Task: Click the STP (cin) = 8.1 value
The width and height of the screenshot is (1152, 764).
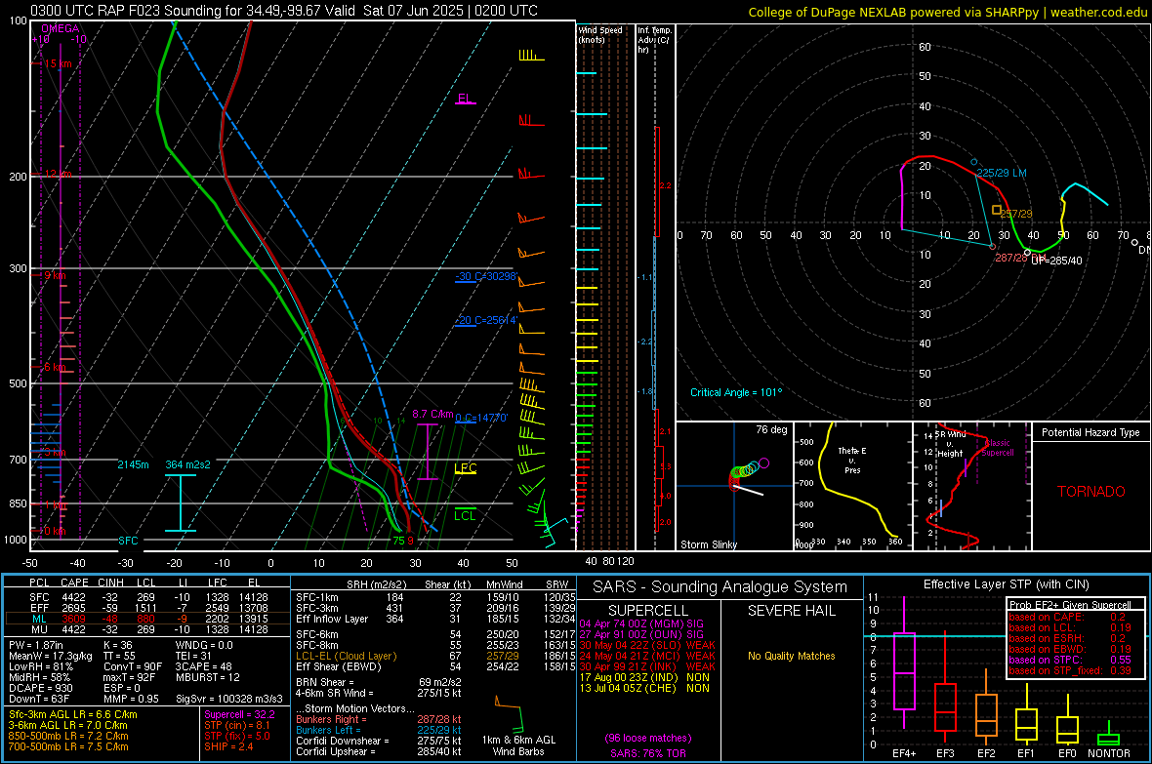Action: (x=237, y=725)
